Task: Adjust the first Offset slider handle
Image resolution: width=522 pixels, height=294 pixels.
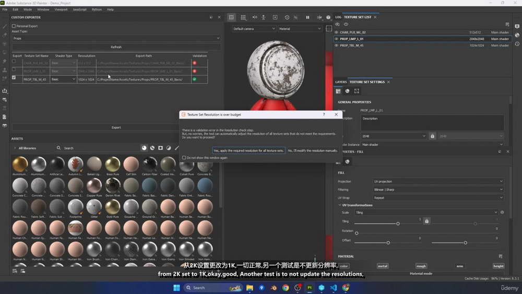Action: tap(388, 243)
